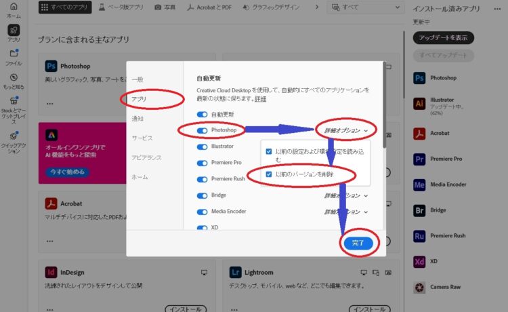This screenshot has width=508, height=312.
Task: Click Media Encoder icon in installed apps list
Action: pyautogui.click(x=419, y=184)
